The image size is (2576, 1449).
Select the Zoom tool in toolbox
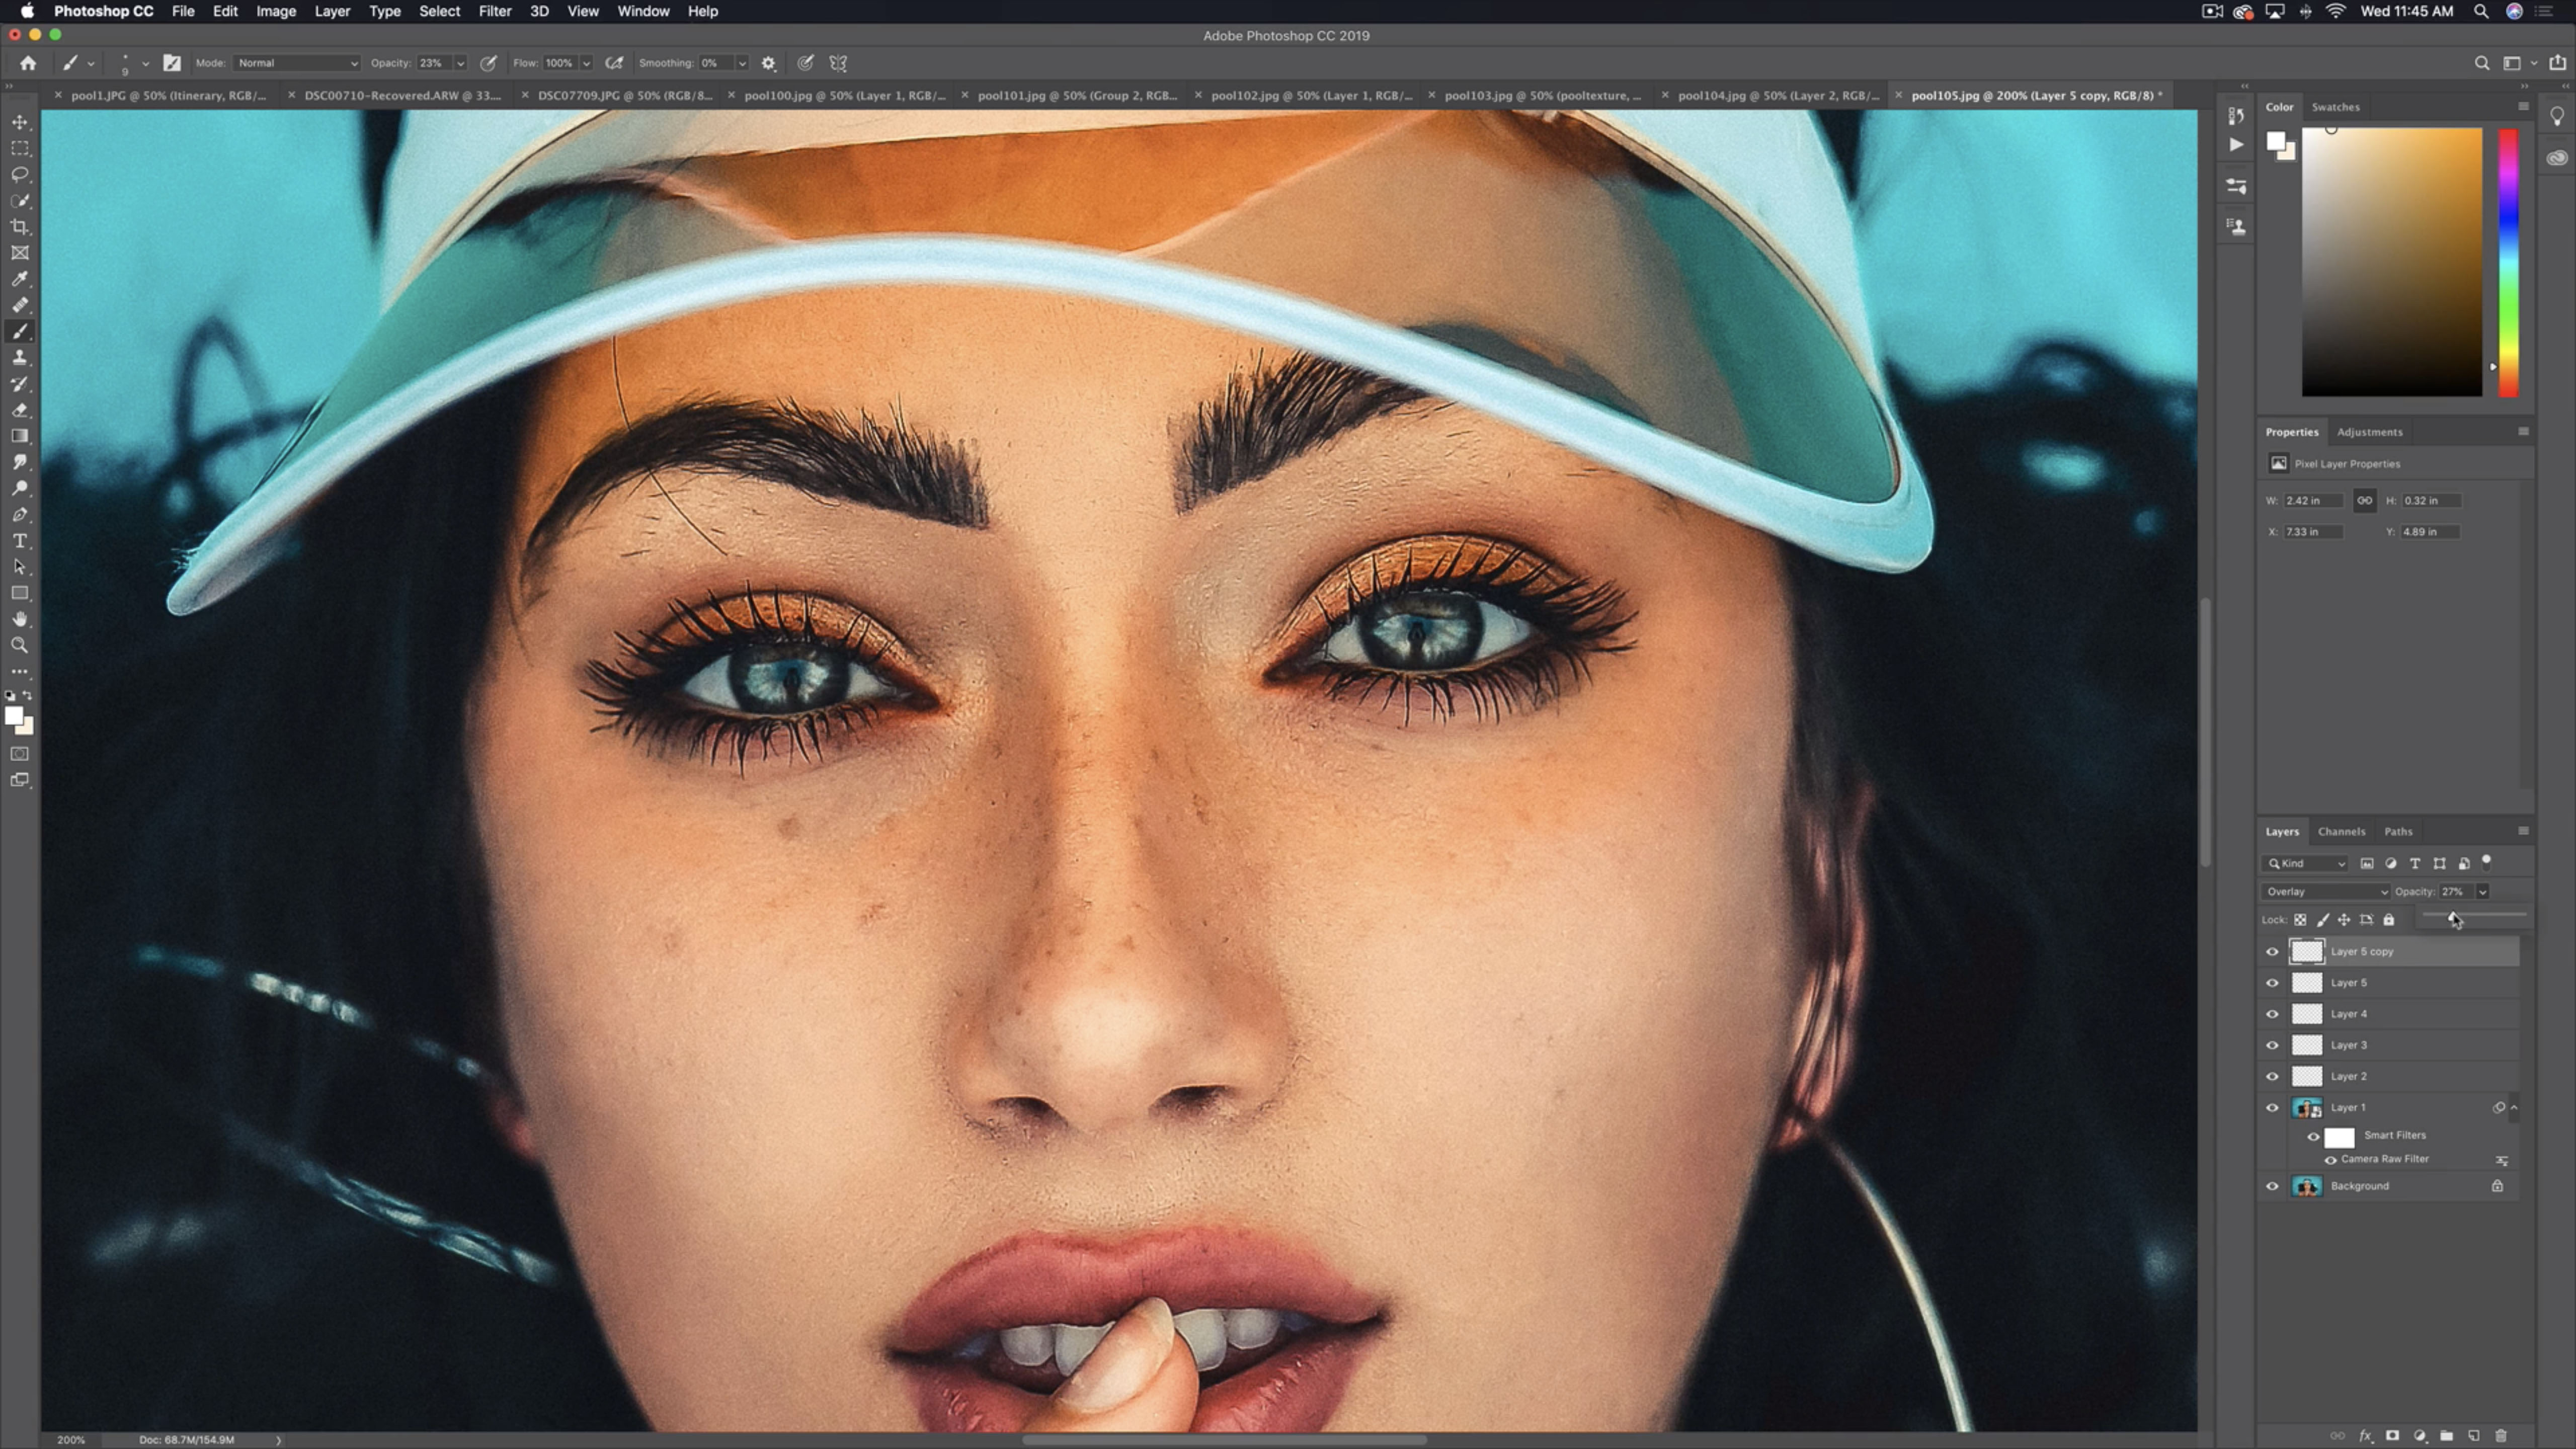(x=20, y=646)
